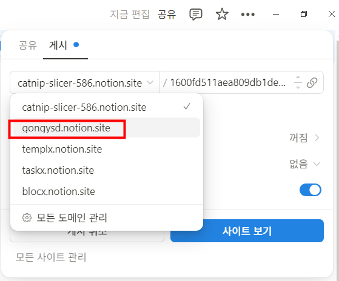Click the URL slug field 1600fd511aea809db1de

(228, 82)
